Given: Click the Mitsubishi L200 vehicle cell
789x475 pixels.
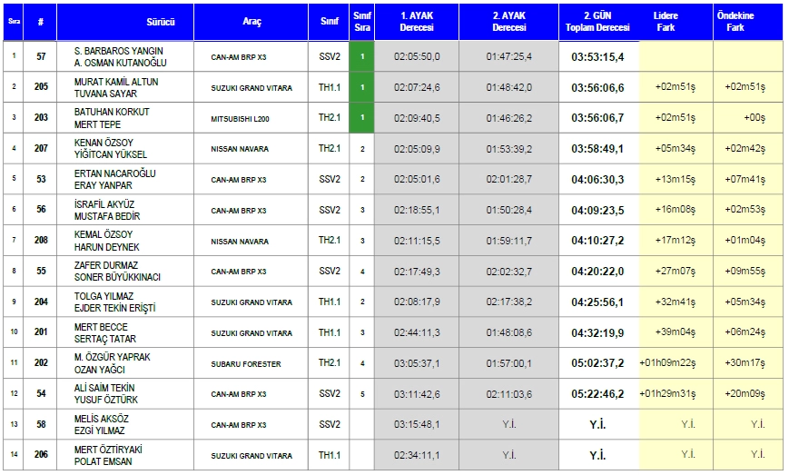Looking at the screenshot, I should tap(251, 118).
